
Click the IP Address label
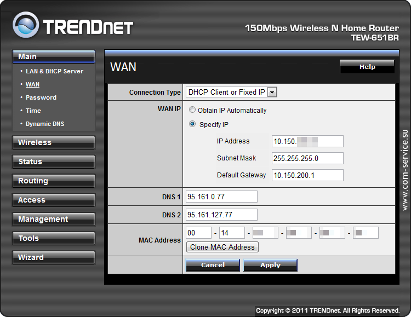pyautogui.click(x=233, y=141)
